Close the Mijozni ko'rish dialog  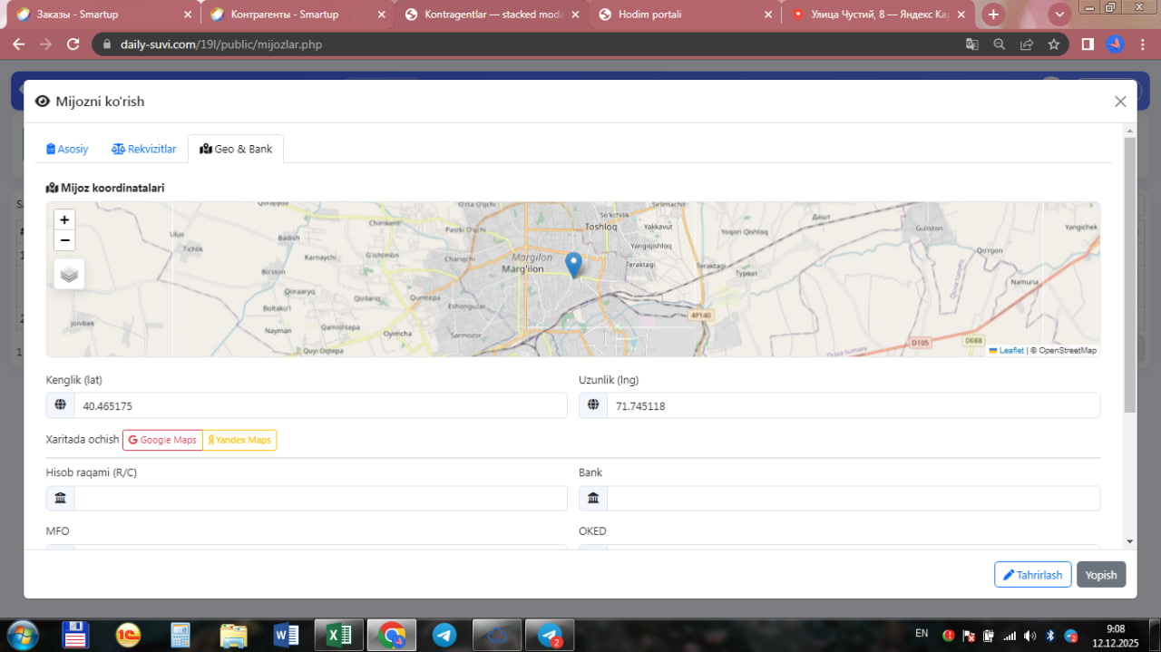1120,102
